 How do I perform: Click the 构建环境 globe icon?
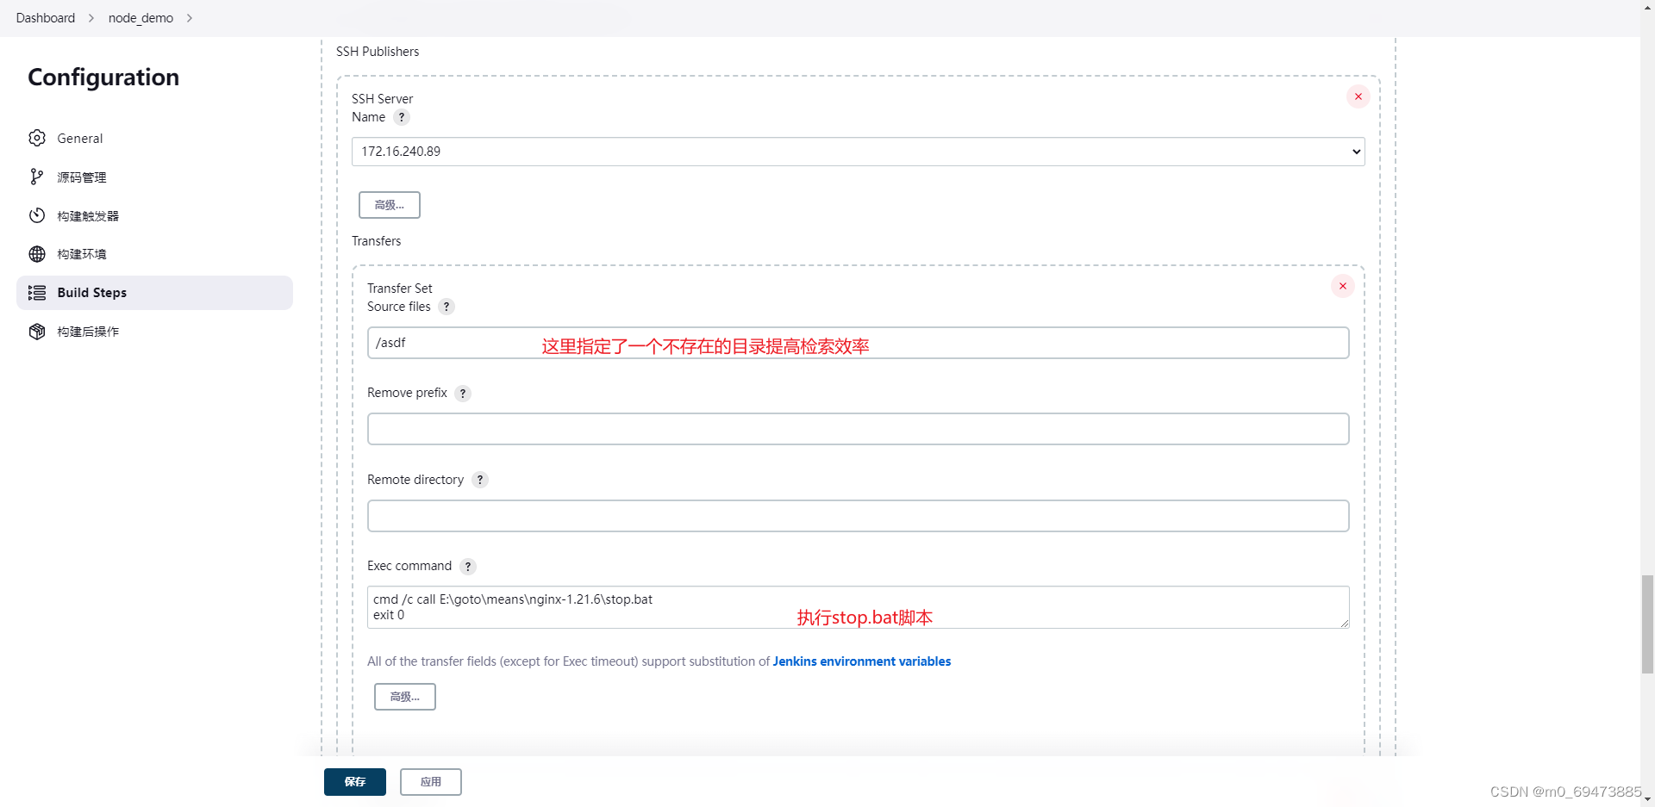(x=36, y=254)
